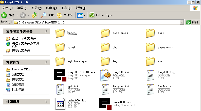Go to Program Files location link

point(22,70)
